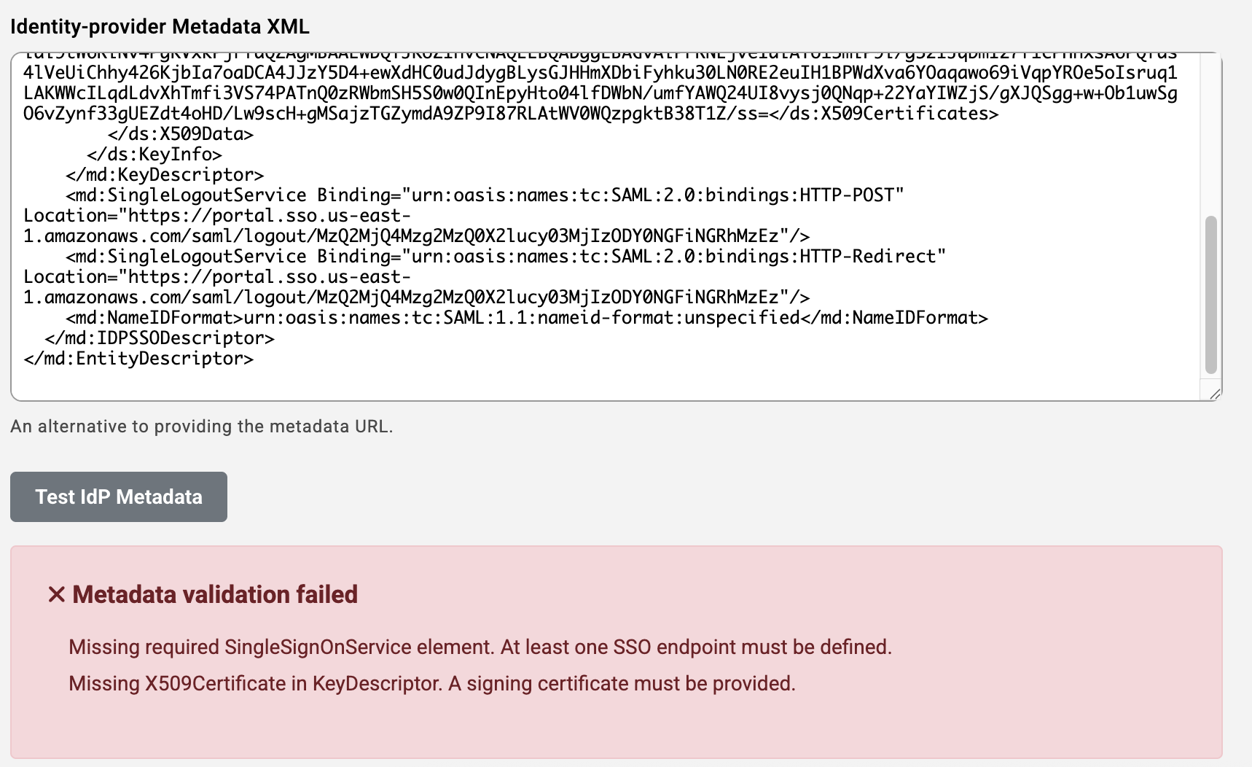Click the missing X509Certificate error message
The image size is (1252, 767).
tap(431, 684)
